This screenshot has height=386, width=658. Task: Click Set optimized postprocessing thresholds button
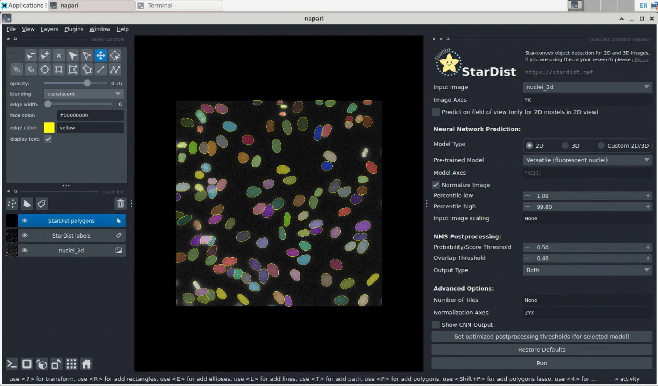tap(542, 337)
